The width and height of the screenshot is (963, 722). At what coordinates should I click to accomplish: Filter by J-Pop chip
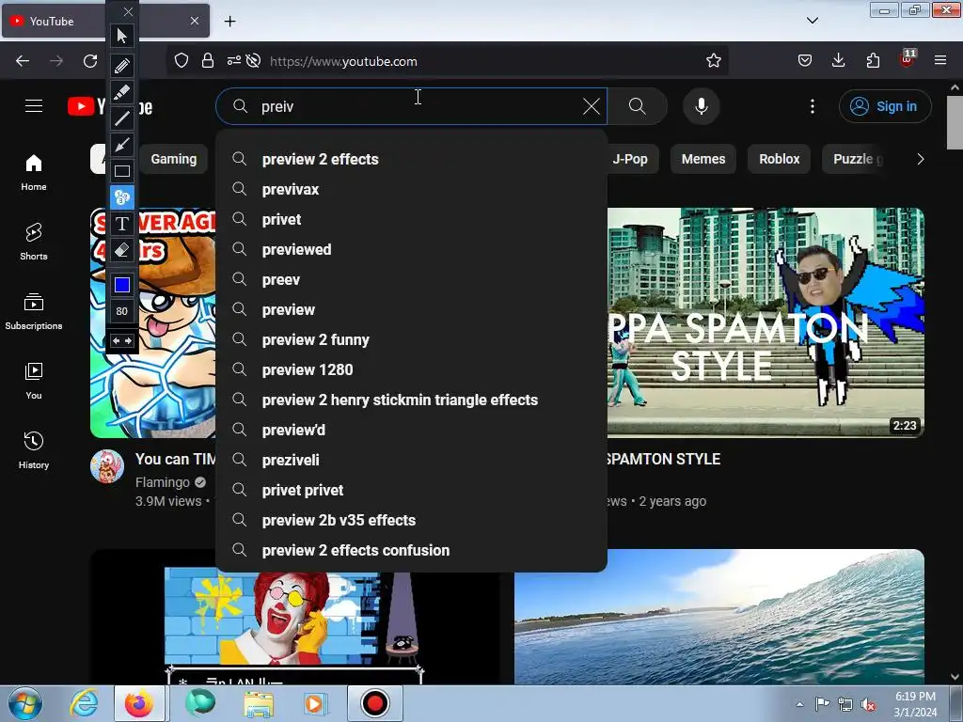tap(630, 159)
